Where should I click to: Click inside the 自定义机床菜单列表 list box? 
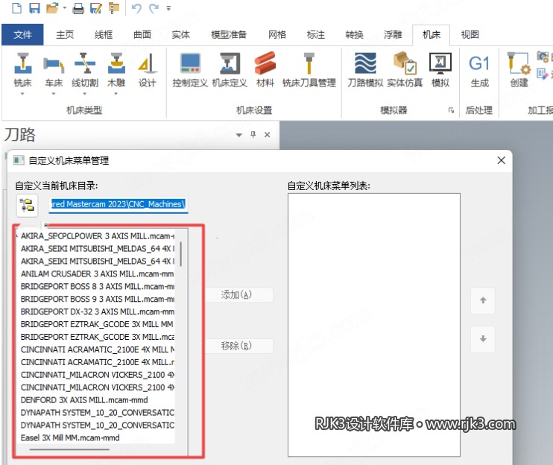click(374, 325)
